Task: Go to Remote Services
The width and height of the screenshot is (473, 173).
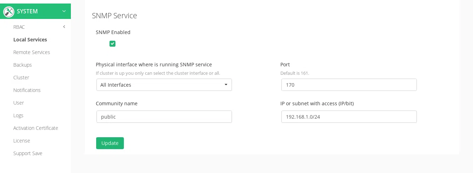Action: (32, 52)
